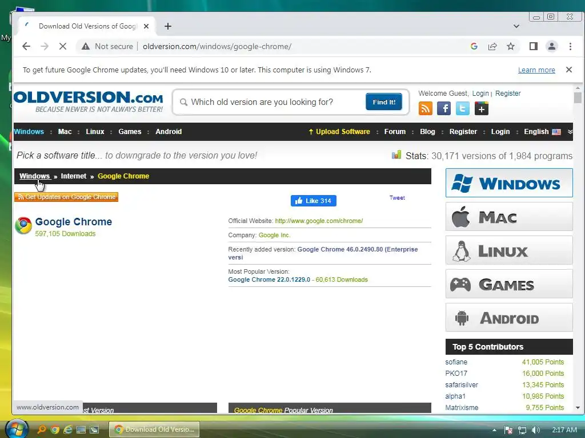Viewport: 585px width, 438px height.
Task: Open a new browser tab
Action: tap(168, 26)
